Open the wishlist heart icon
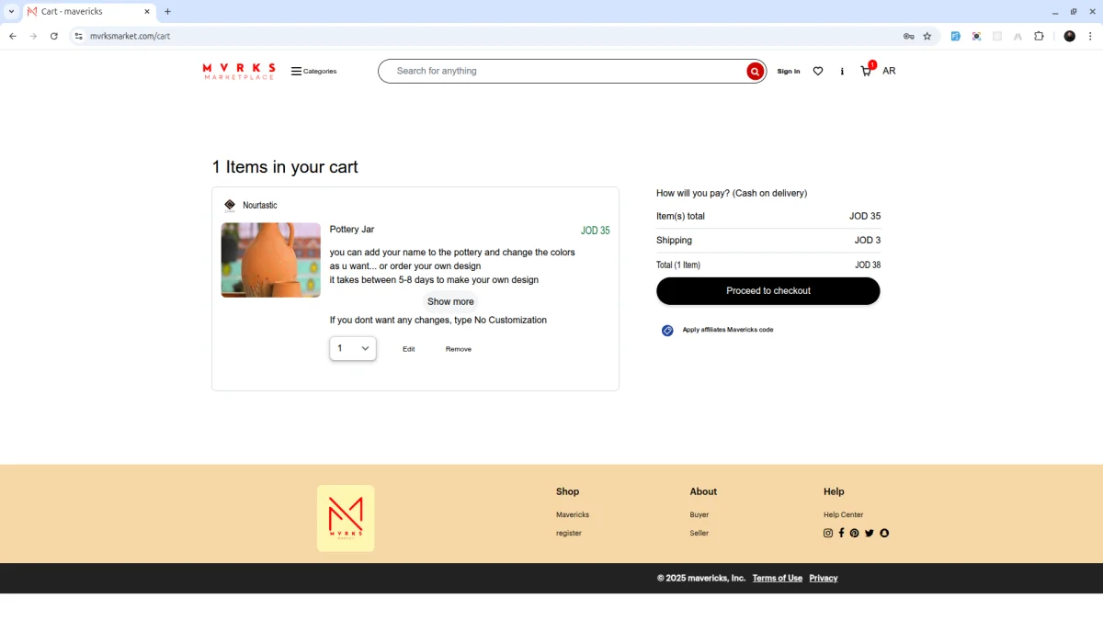This screenshot has height=620, width=1103. click(x=818, y=71)
